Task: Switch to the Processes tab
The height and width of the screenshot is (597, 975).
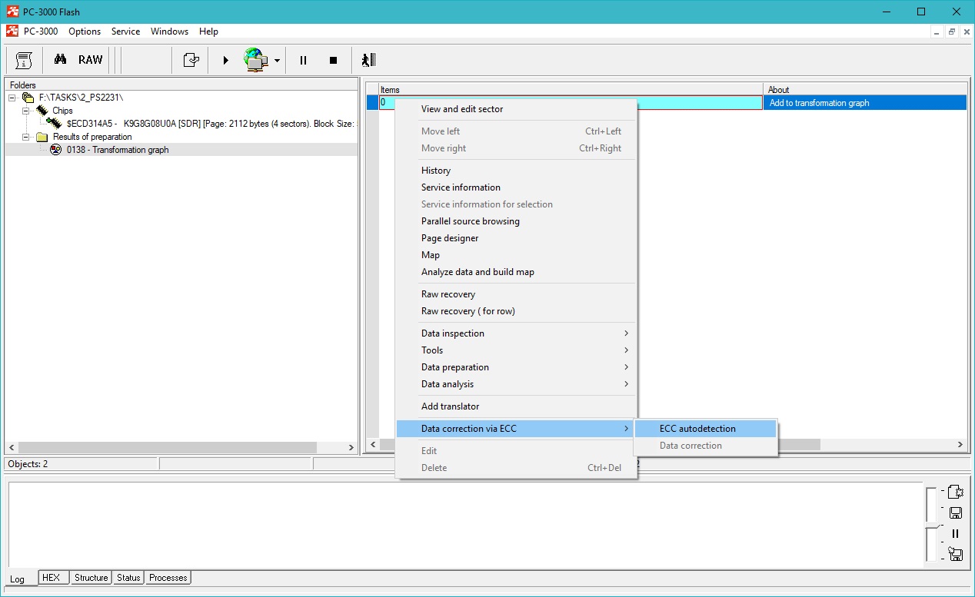Action: pyautogui.click(x=168, y=578)
